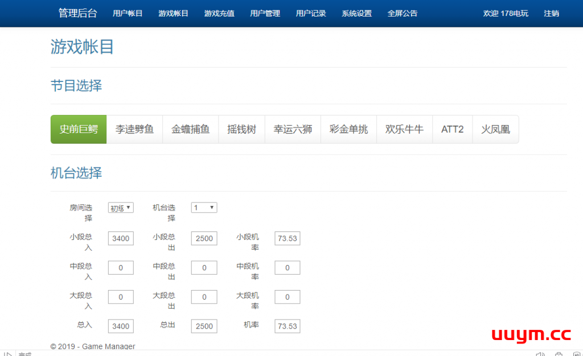The width and height of the screenshot is (583, 356).
Task: Click the 小段总入 input field
Action: pyautogui.click(x=121, y=238)
